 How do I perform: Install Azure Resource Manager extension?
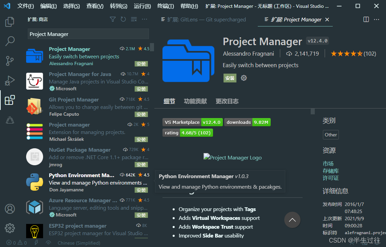141,215
